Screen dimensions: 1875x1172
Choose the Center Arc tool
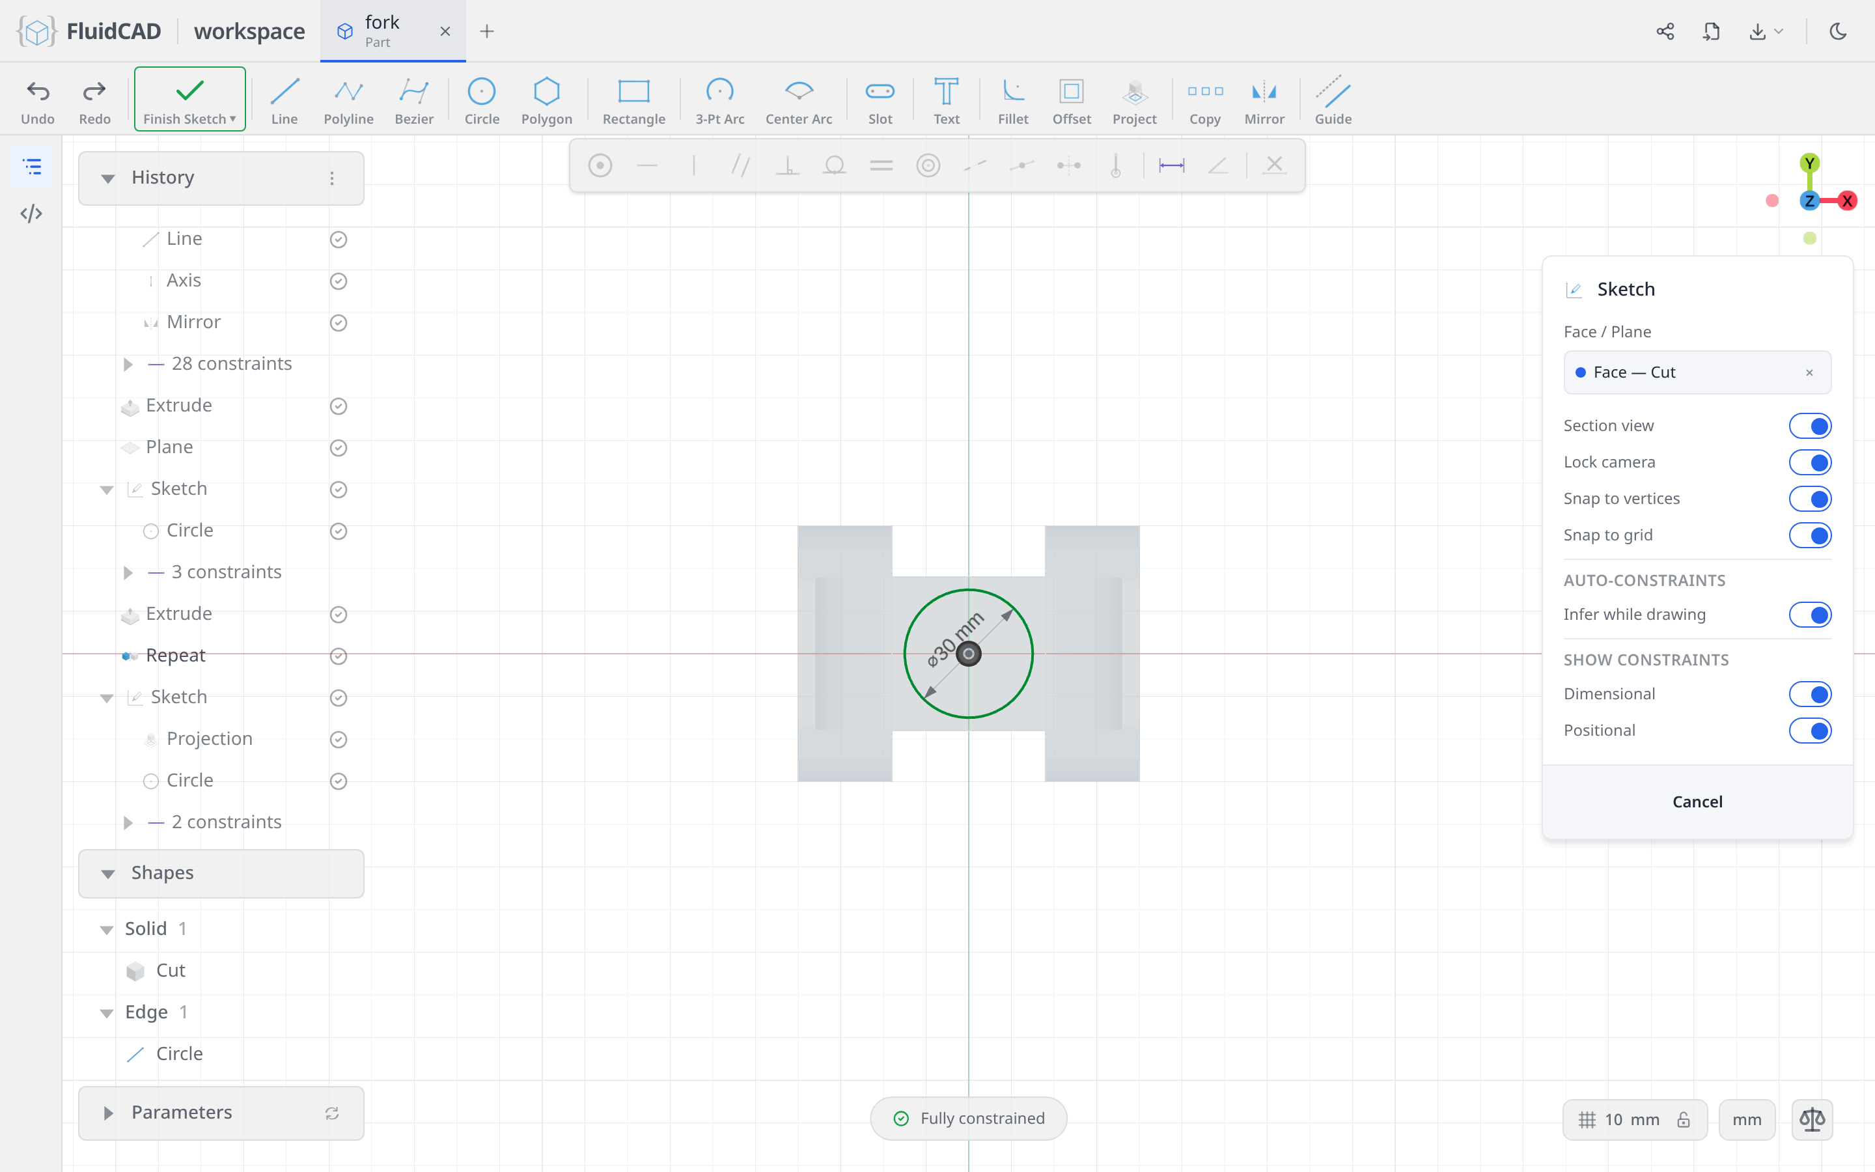pyautogui.click(x=799, y=100)
